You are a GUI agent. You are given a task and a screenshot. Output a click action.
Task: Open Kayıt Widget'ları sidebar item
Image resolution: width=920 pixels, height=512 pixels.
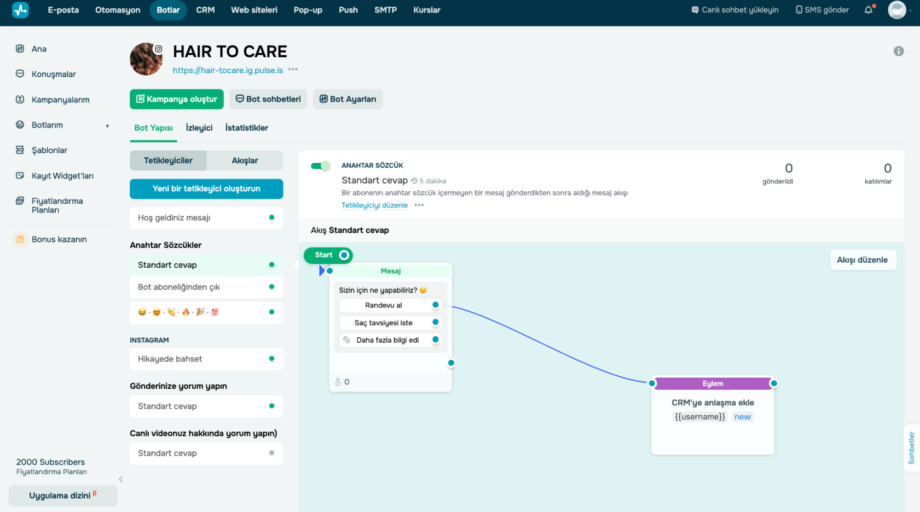[x=62, y=176]
